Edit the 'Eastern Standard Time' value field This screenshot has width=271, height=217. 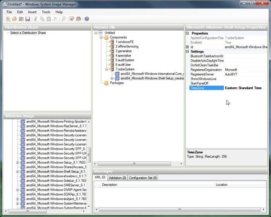tap(246, 88)
